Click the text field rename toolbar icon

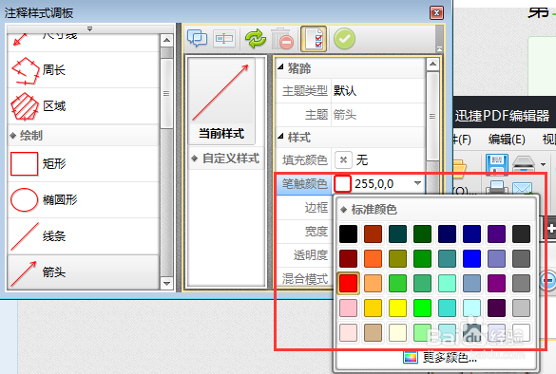[224, 38]
